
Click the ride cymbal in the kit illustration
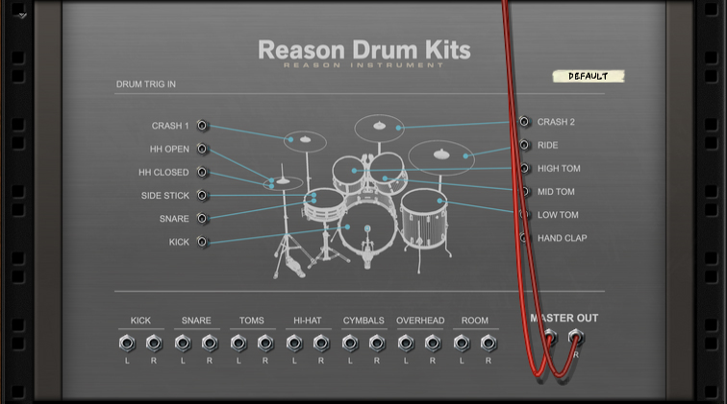[x=441, y=157]
